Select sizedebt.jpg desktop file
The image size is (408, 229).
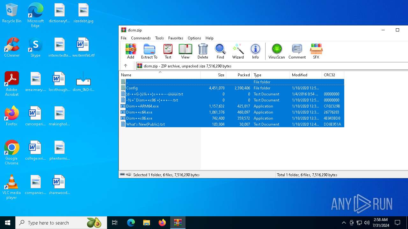[x=83, y=13]
